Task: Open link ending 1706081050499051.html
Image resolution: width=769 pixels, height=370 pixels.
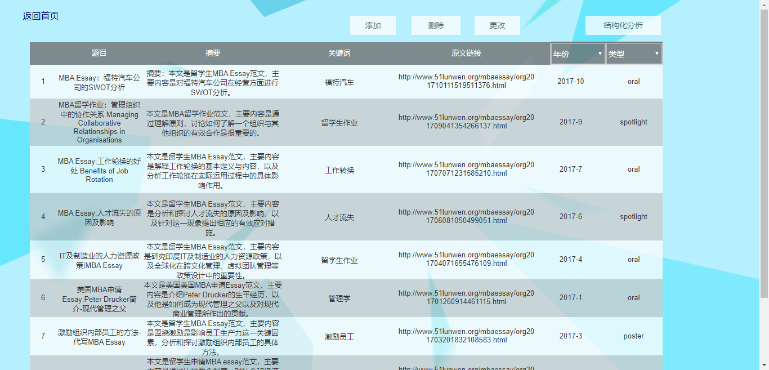Action: 466,216
